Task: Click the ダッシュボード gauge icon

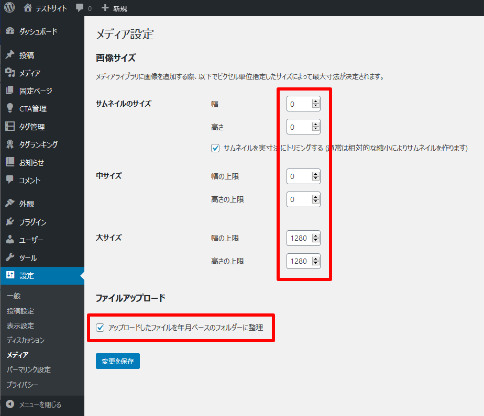Action: pos(10,31)
